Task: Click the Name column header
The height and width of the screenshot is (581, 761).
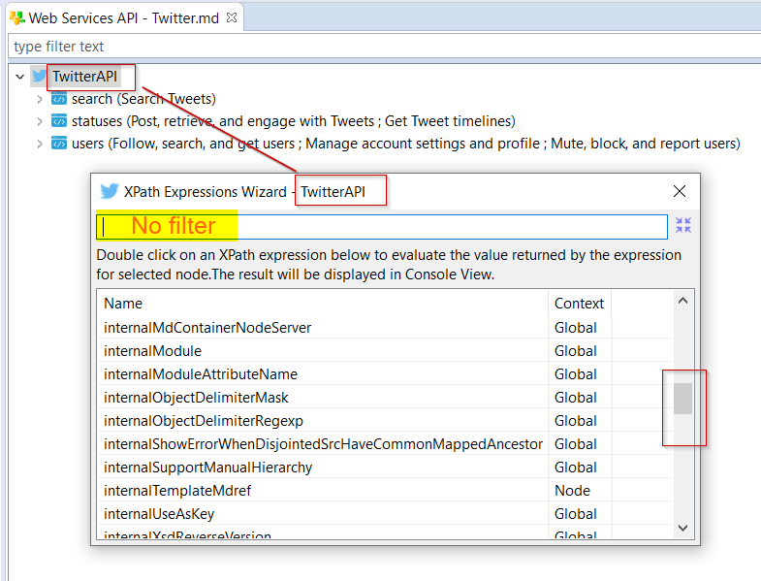Action: click(x=323, y=304)
